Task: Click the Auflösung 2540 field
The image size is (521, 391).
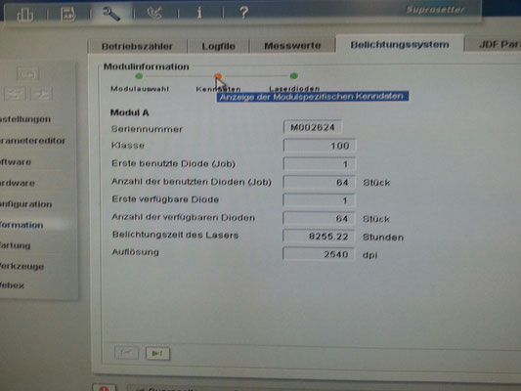Action: click(319, 254)
